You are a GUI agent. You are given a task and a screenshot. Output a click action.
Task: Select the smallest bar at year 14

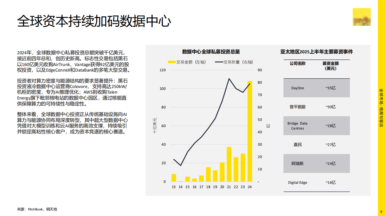click(x=180, y=181)
